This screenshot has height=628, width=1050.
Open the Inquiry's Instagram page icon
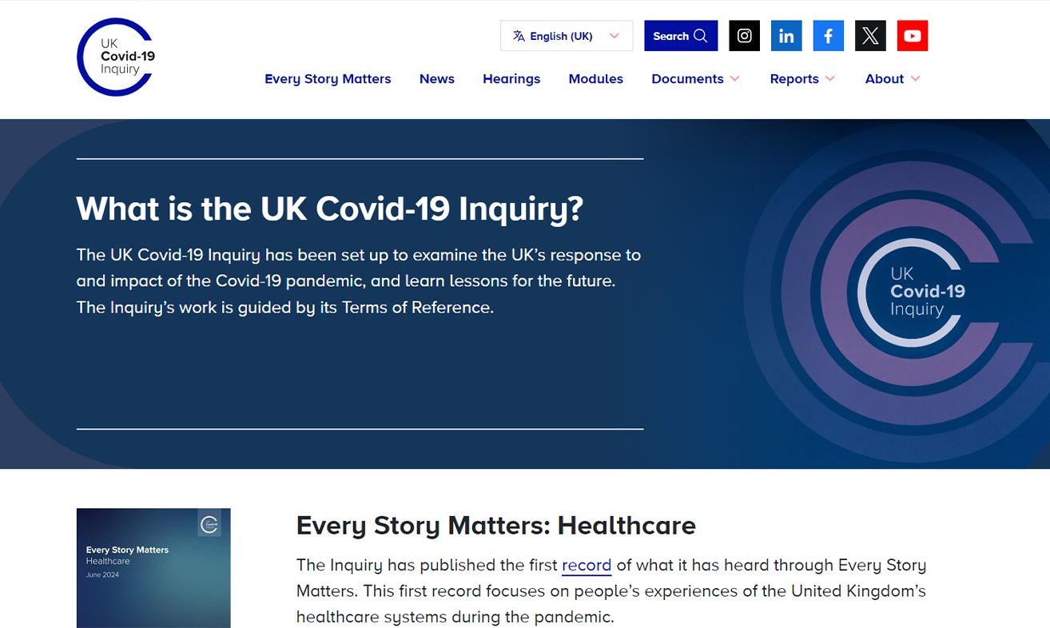click(x=744, y=36)
